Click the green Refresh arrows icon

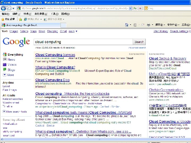click(x=135, y=8)
